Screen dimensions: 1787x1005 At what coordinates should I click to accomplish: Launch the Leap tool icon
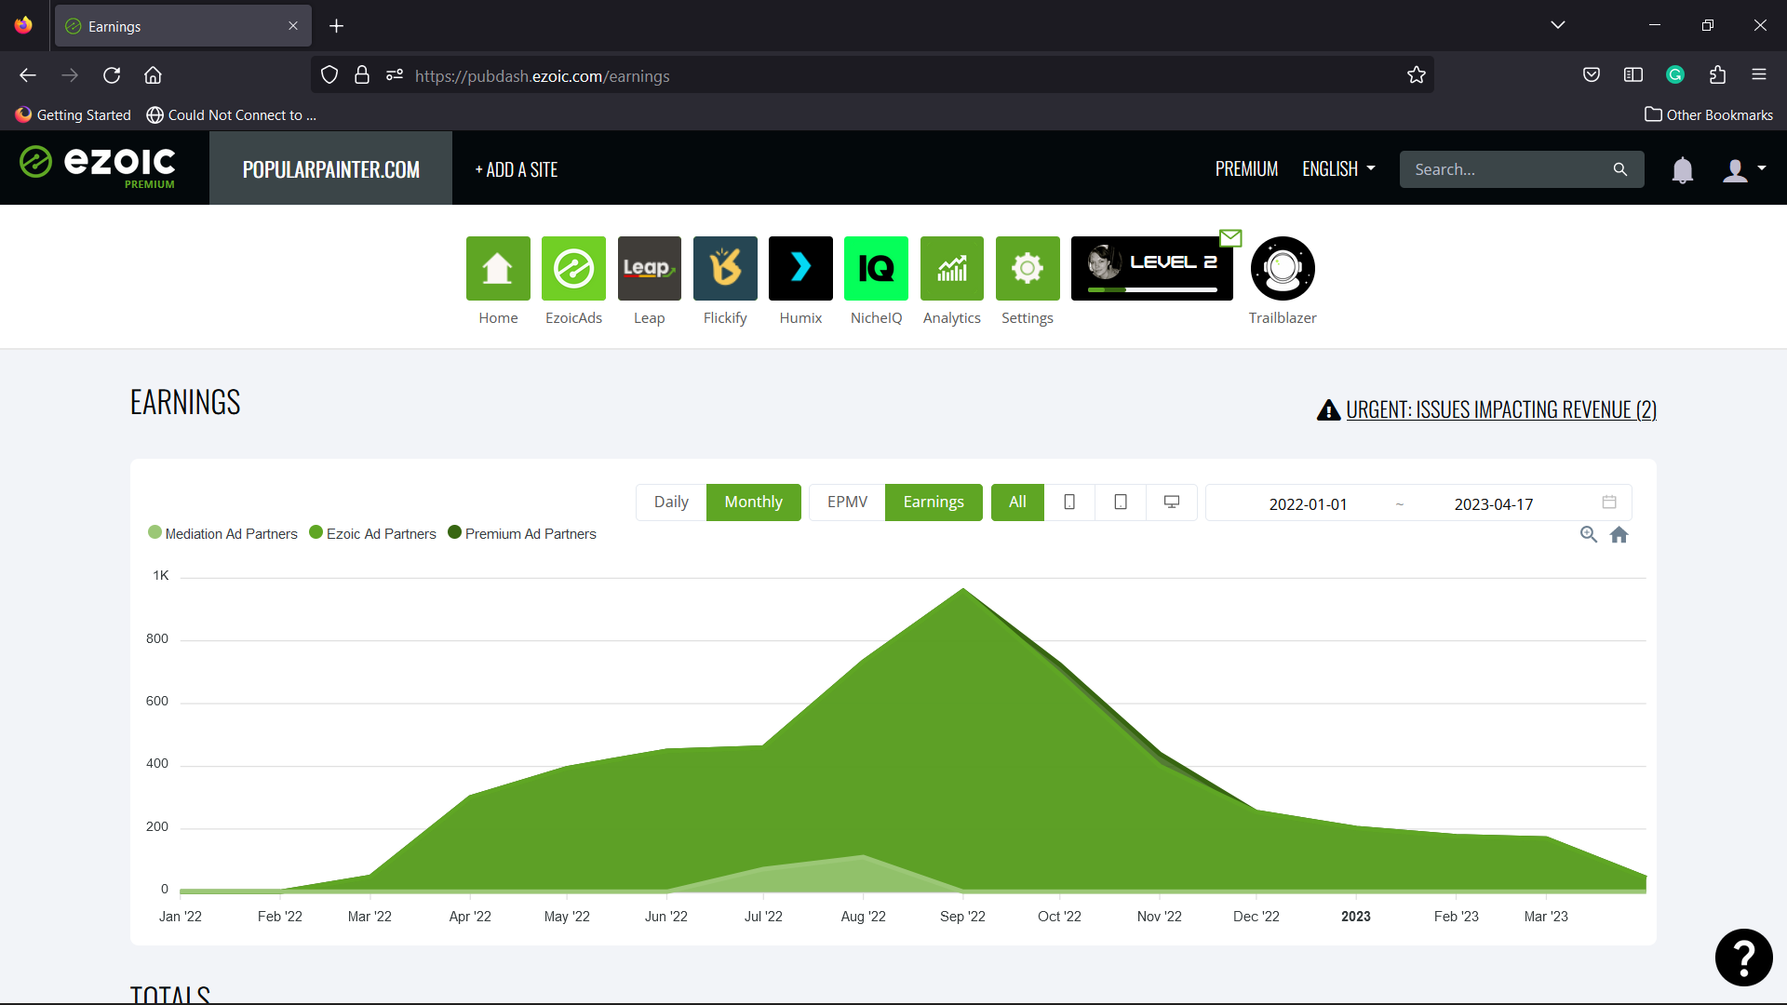click(650, 268)
